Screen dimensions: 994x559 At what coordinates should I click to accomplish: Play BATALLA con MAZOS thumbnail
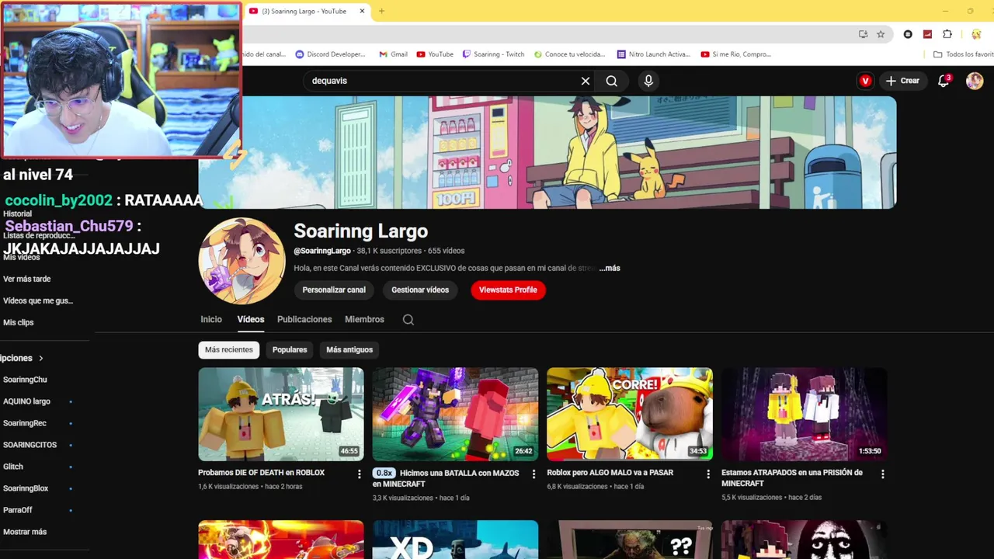click(x=455, y=414)
